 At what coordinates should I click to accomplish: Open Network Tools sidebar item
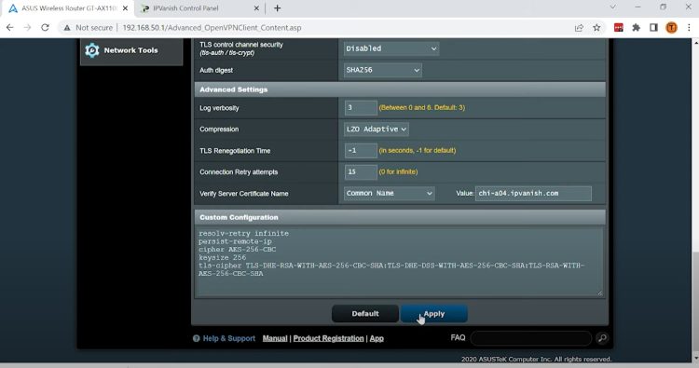(131, 51)
